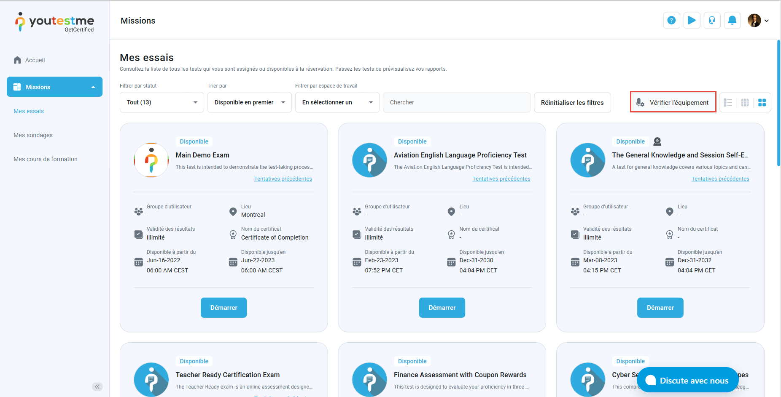Click the Accueil home icon

(x=17, y=60)
